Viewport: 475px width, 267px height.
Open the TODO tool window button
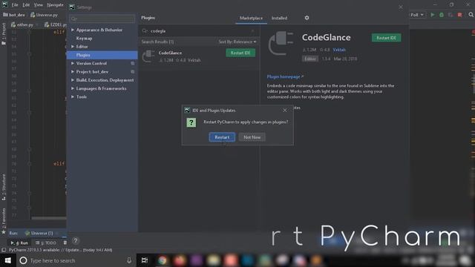point(46,243)
